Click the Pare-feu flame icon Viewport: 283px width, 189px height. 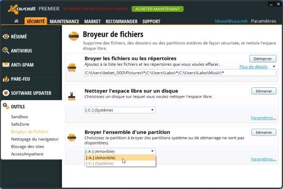[6, 79]
